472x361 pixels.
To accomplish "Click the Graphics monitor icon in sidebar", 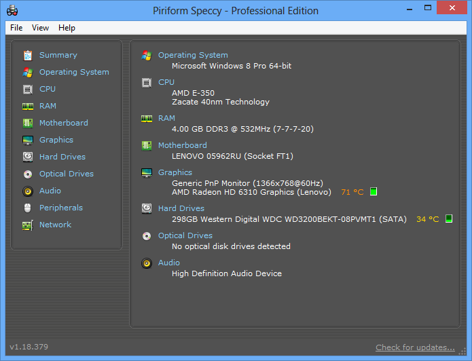I will click(x=28, y=140).
